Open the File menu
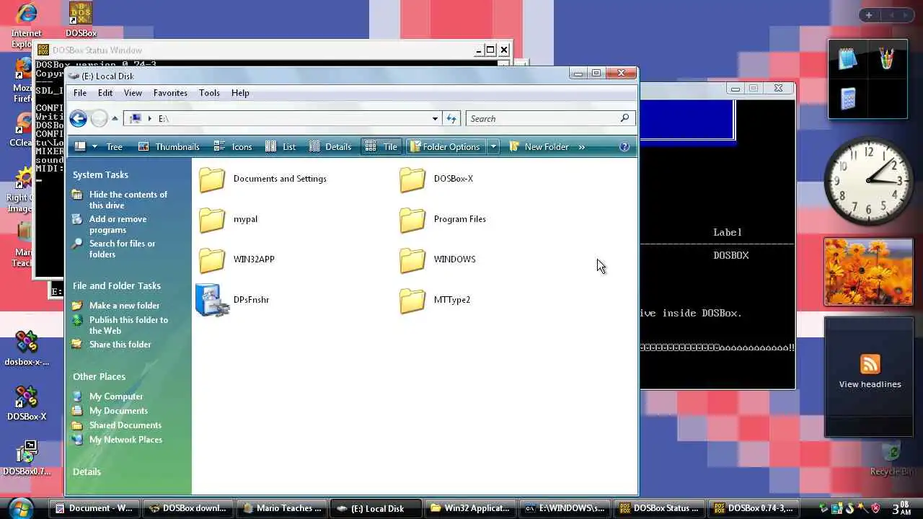The image size is (923, 519). [80, 93]
